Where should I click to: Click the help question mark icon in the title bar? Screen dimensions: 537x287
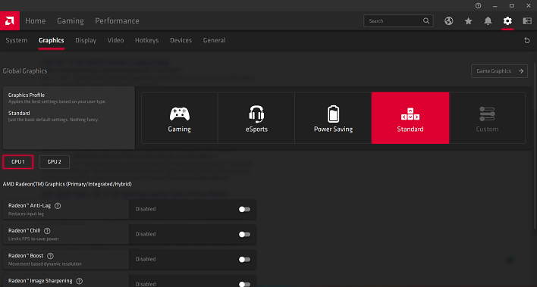[x=478, y=5]
